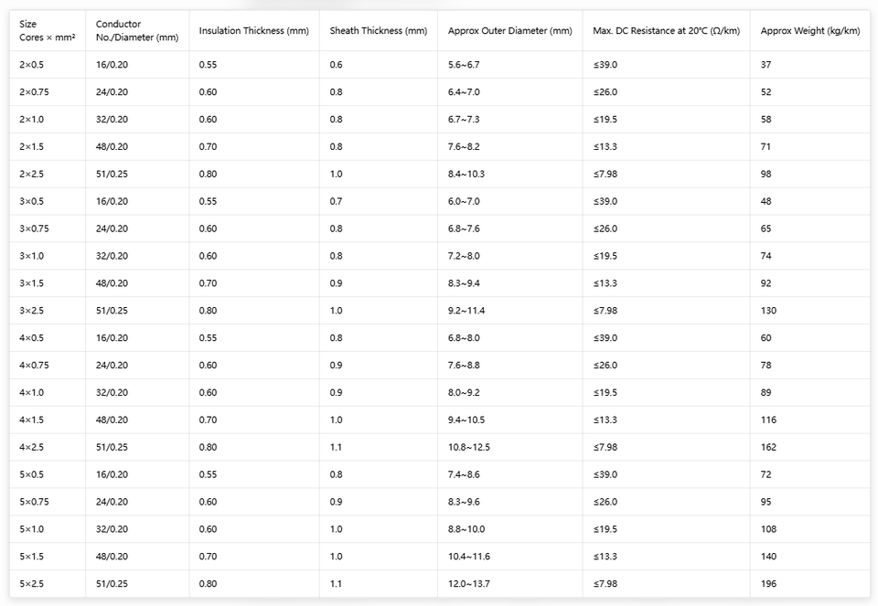
Task: Select the Approx Outer Diameter (mm) header
Action: [x=509, y=31]
